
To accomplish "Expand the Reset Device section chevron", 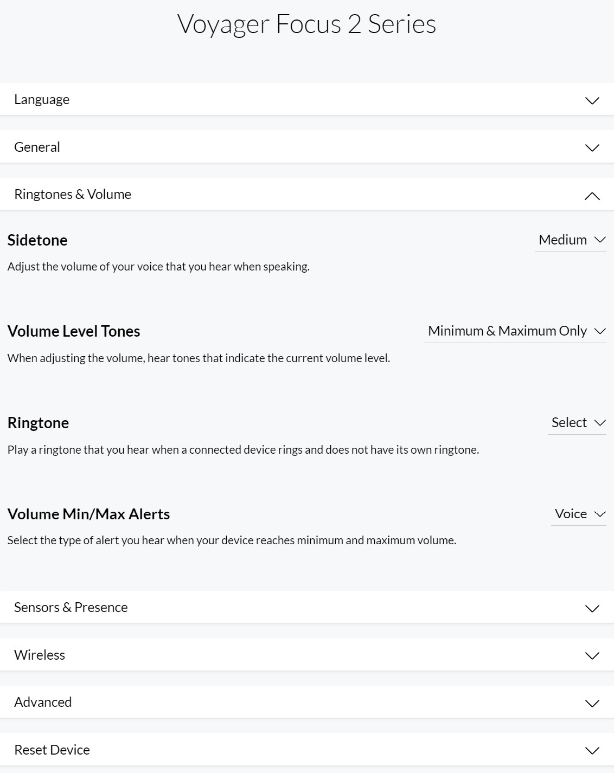I will (x=592, y=750).
